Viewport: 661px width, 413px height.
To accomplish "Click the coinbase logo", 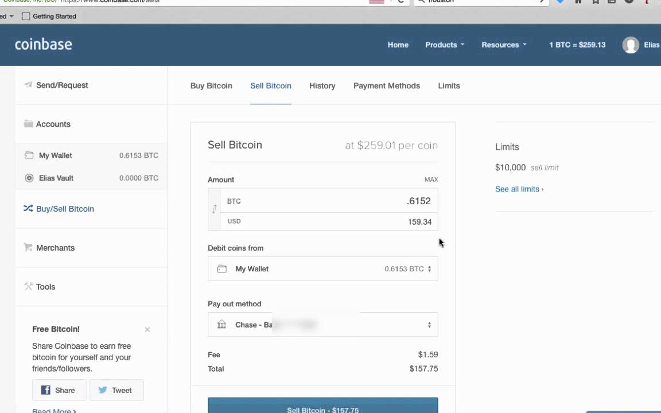I will tap(44, 44).
